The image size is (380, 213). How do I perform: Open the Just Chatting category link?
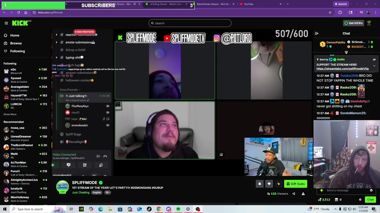(80, 193)
